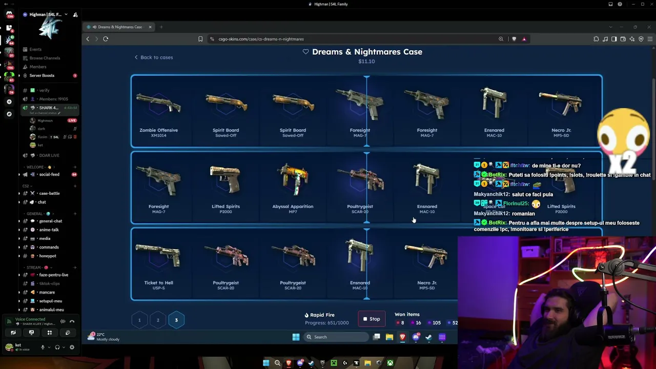Open headphone output device options arrow
The image size is (656, 369).
click(x=64, y=347)
